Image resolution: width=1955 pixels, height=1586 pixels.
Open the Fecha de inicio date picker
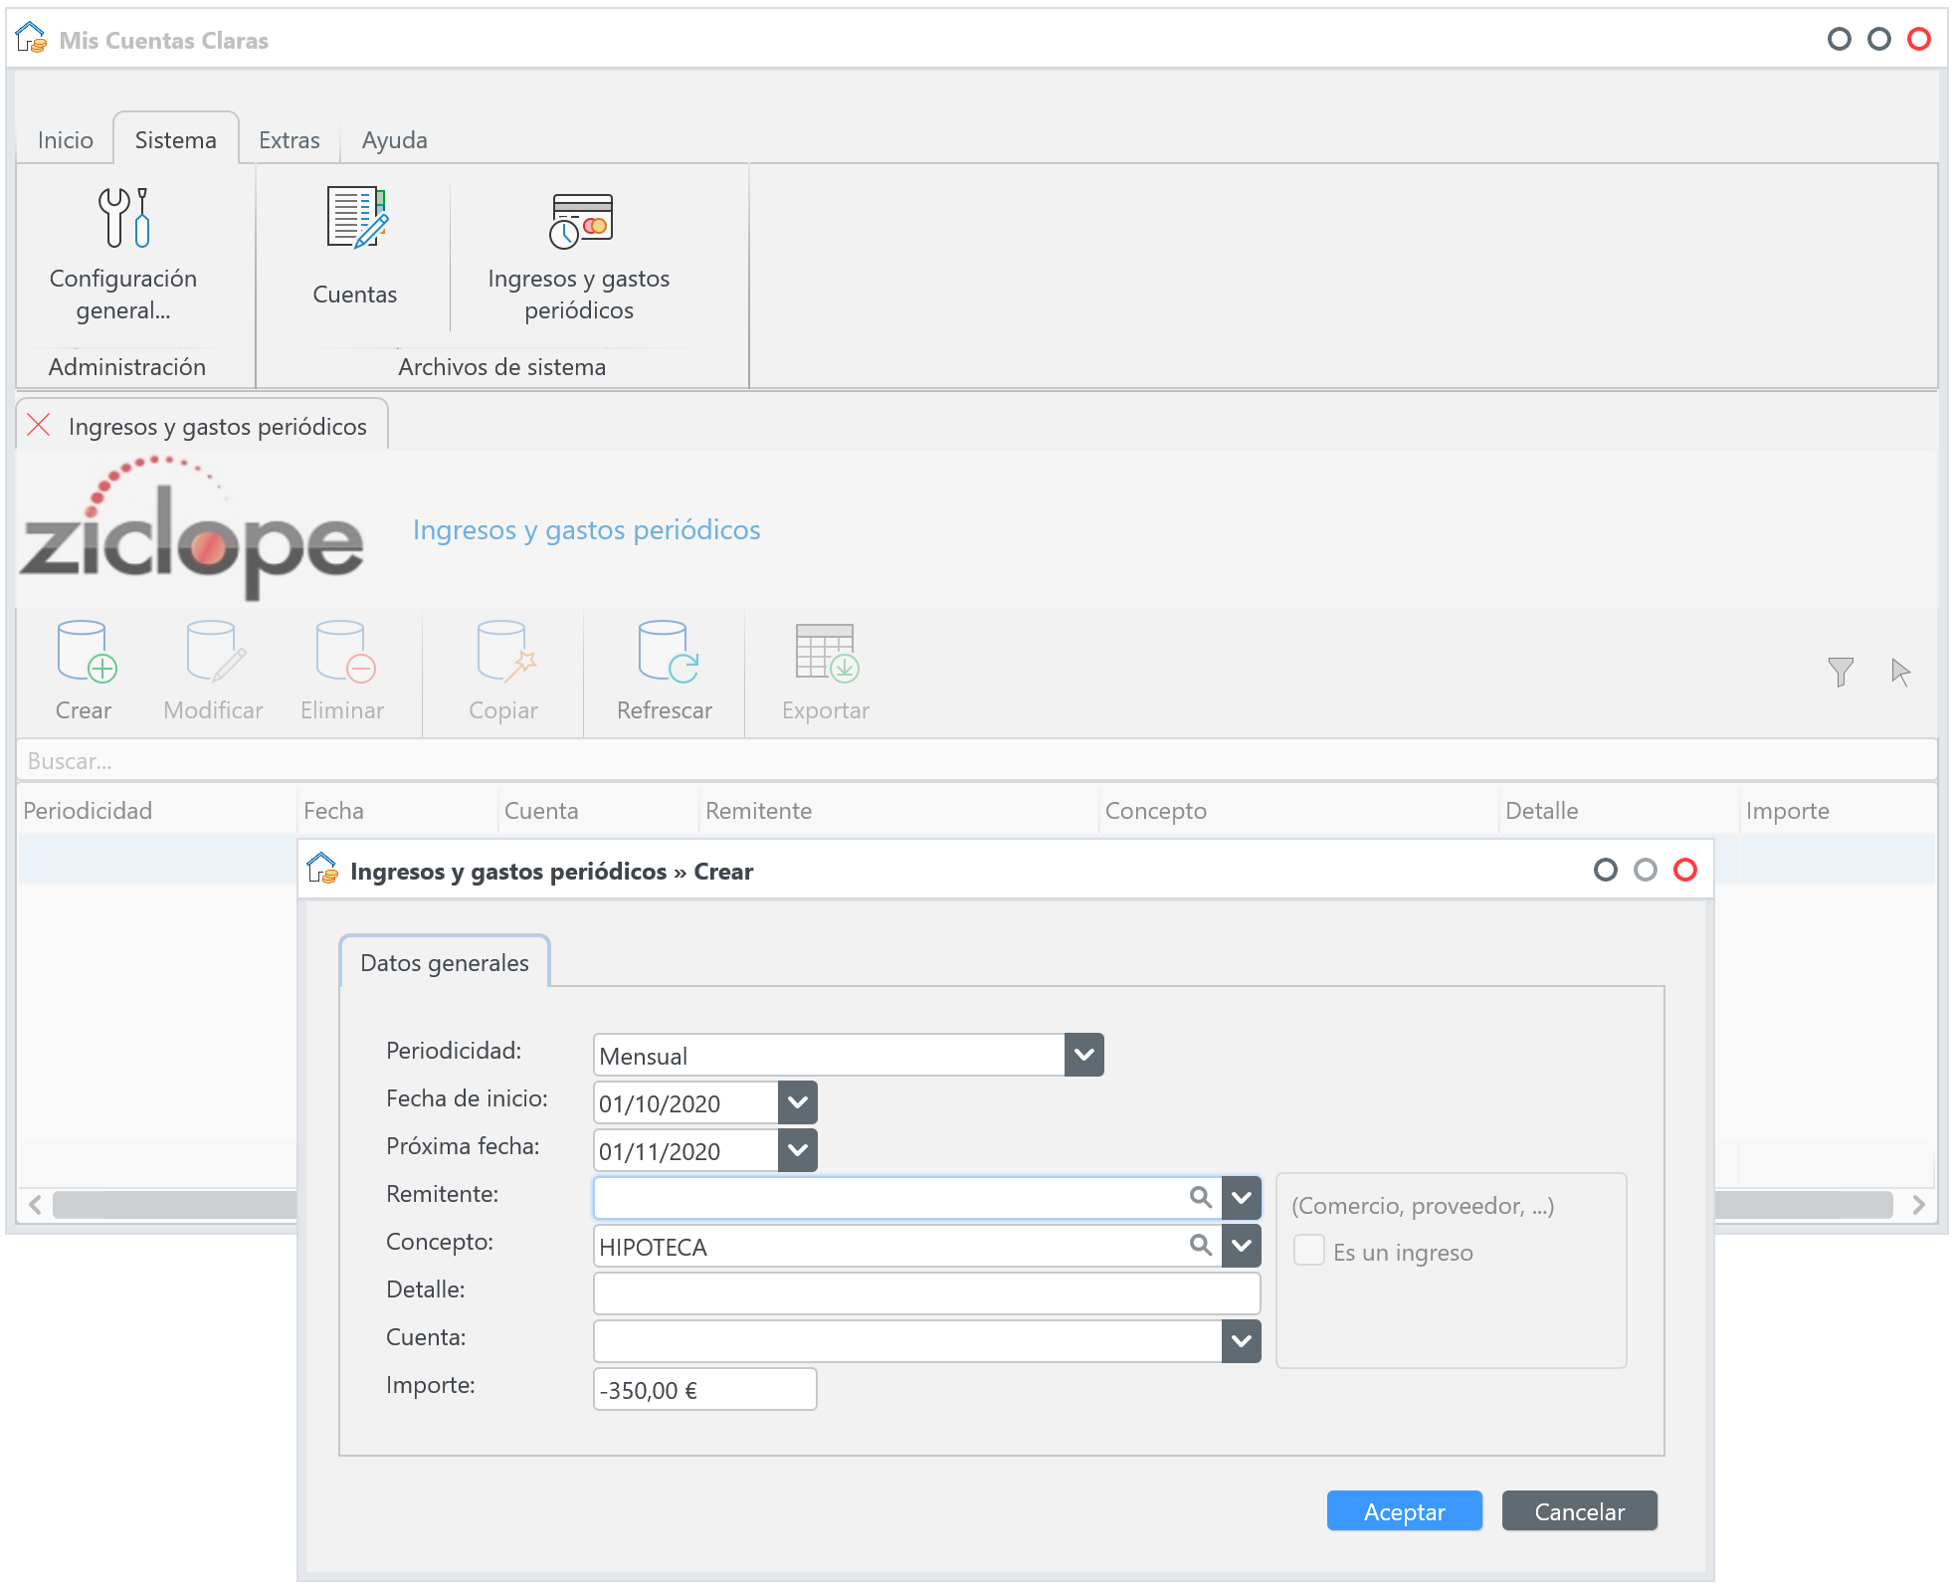(x=797, y=1102)
